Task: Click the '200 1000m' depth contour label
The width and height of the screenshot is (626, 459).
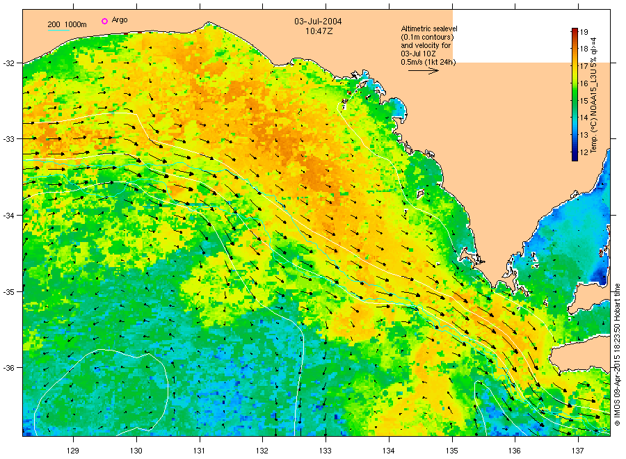Action: point(67,24)
